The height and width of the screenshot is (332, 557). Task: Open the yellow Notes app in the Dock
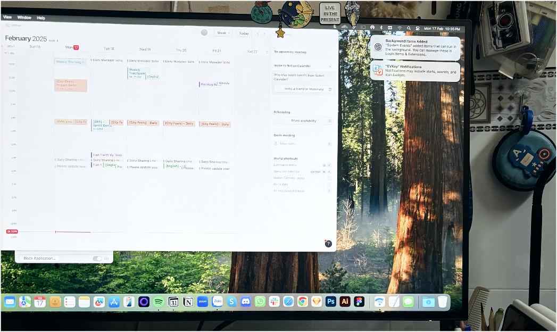pyautogui.click(x=85, y=302)
